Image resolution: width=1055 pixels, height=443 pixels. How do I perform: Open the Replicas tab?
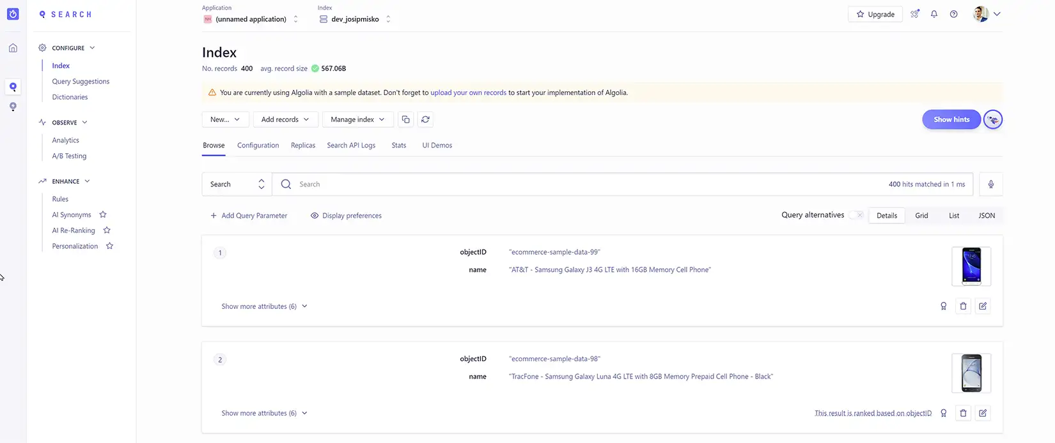(x=303, y=146)
